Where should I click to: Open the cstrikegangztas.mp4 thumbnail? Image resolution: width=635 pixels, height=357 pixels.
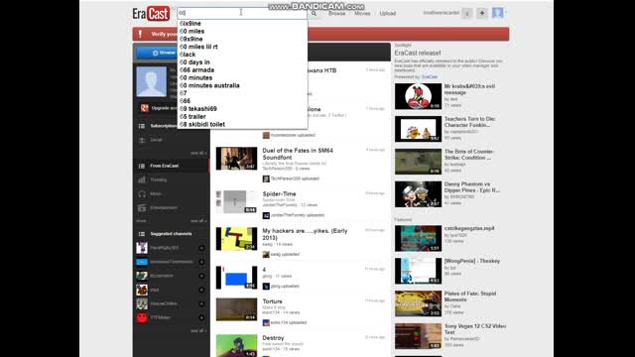pyautogui.click(x=418, y=238)
